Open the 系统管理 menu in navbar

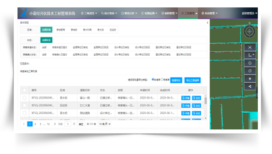[209, 13]
